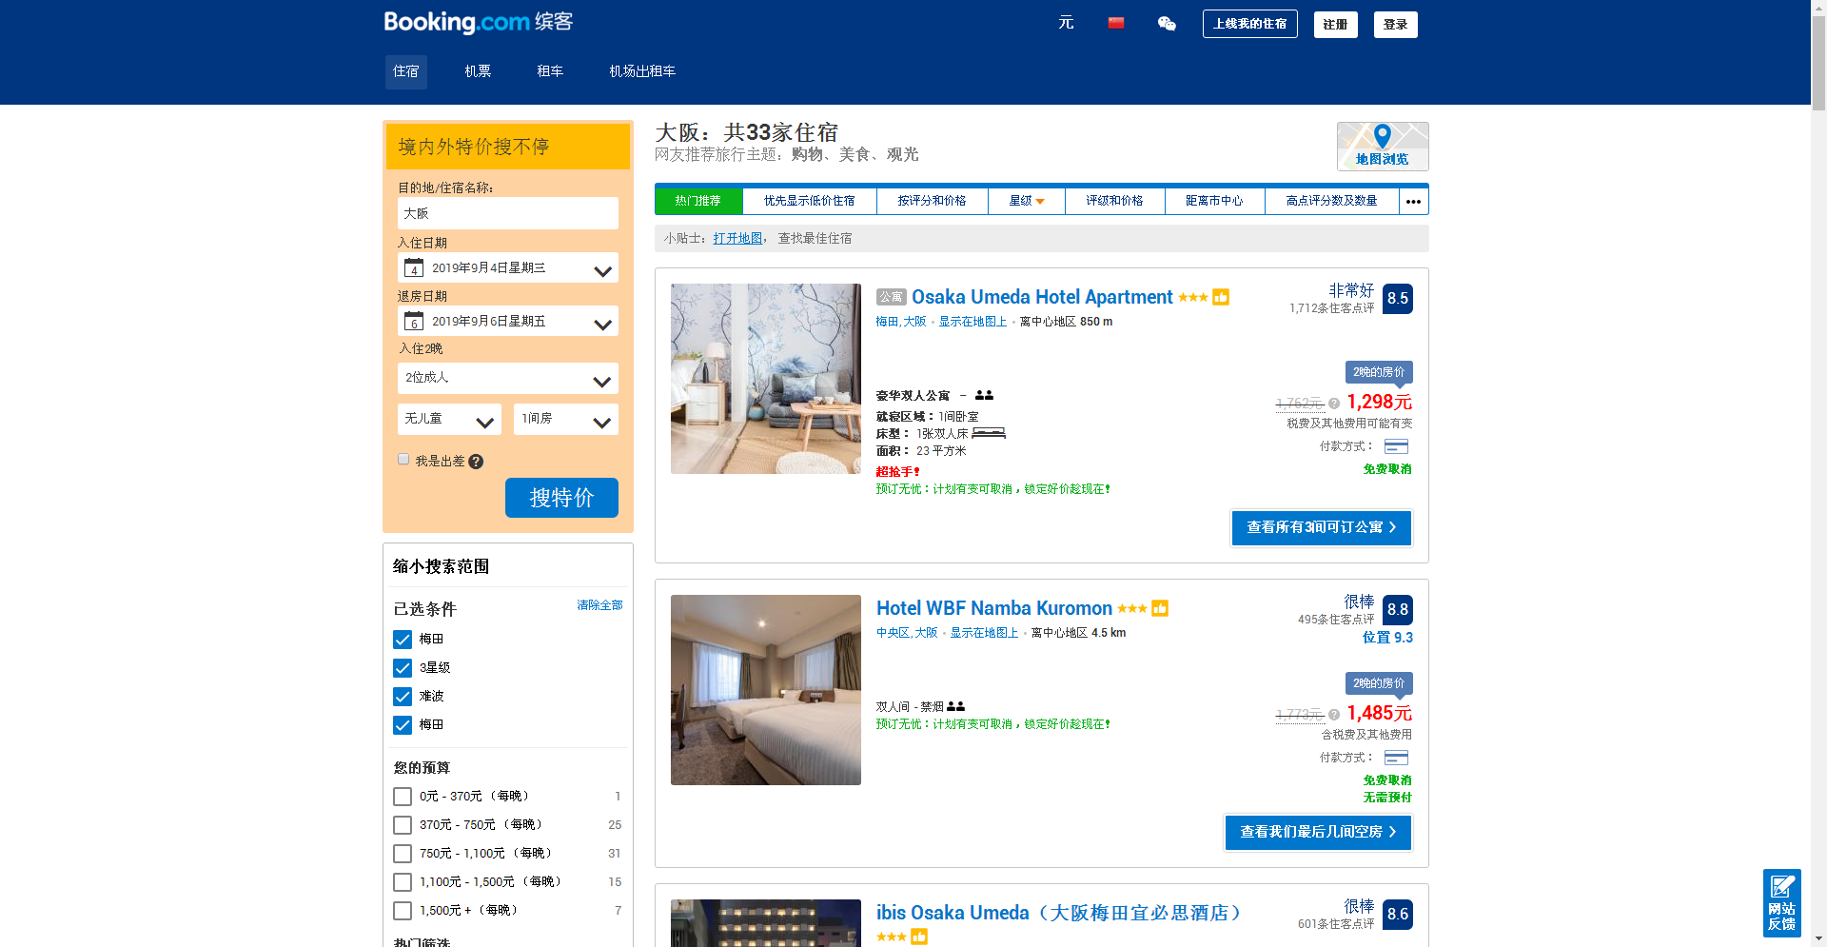Switch to 机场出租车 airport taxi nav item
Viewport: 1827px width, 947px height.
click(642, 71)
